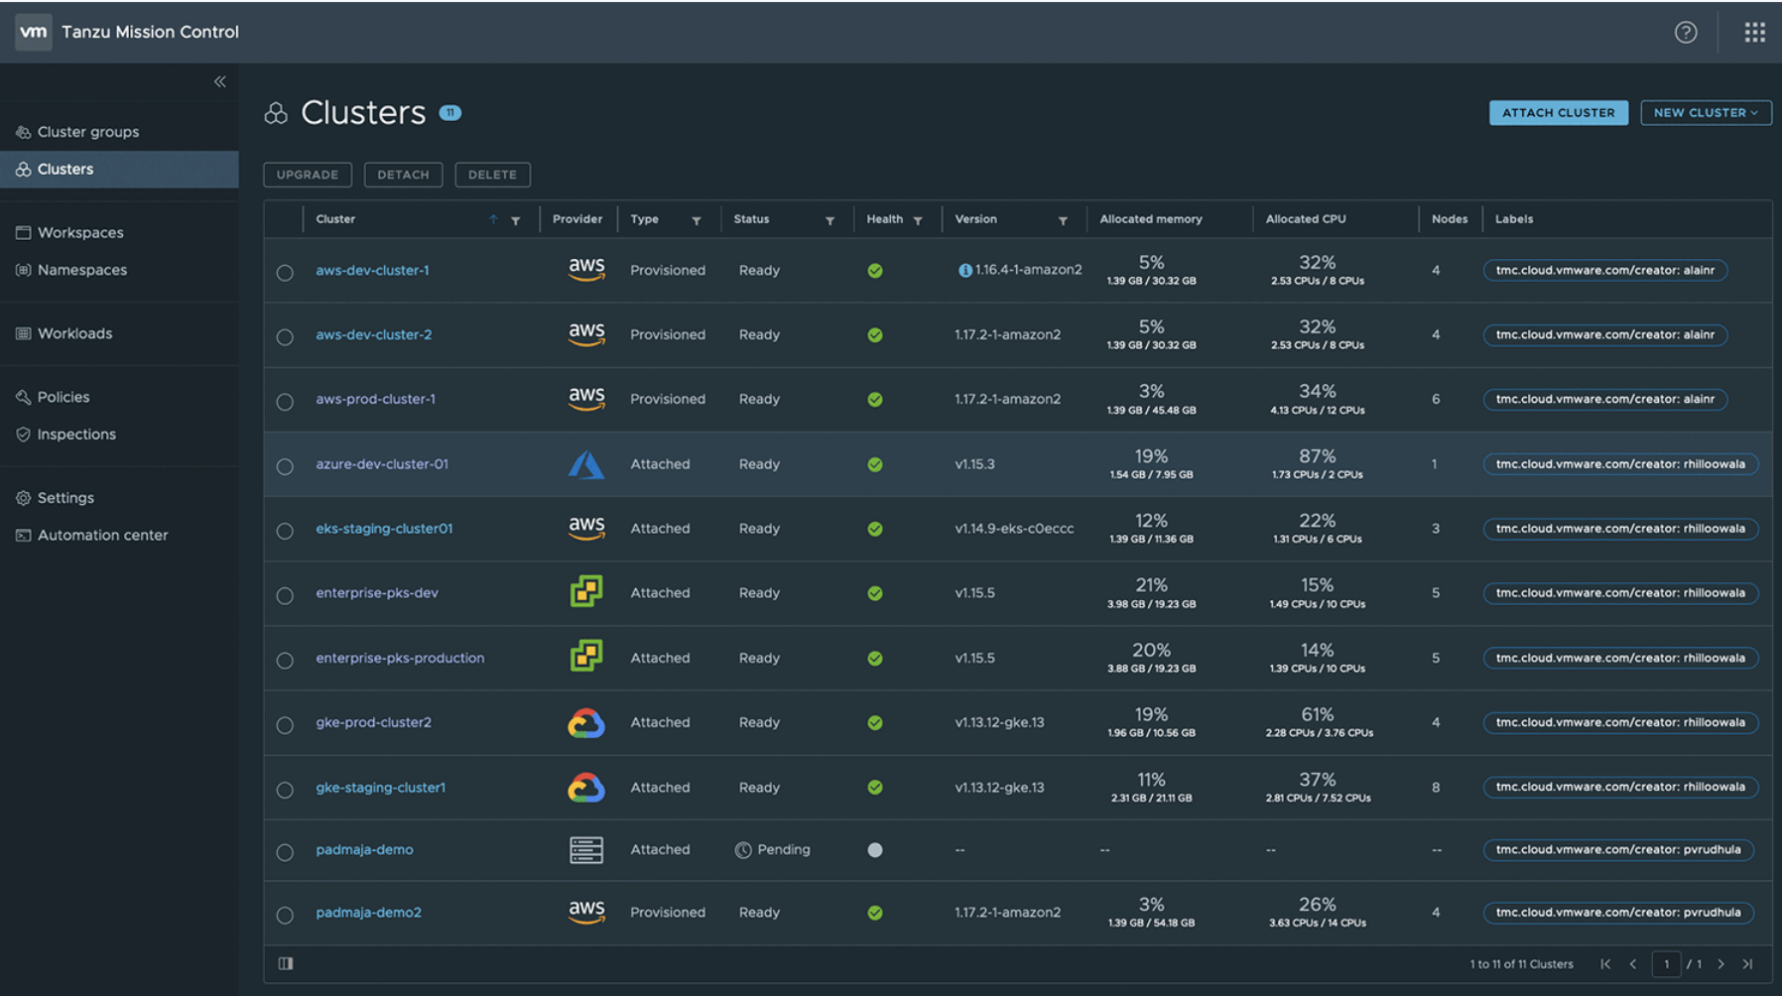Click the ATTACH CLUSTER button
Screen dimensions: 1782x996
coord(1558,112)
